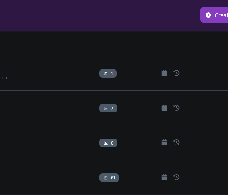Click the plus icon in Create button
The image size is (228, 195).
208,15
